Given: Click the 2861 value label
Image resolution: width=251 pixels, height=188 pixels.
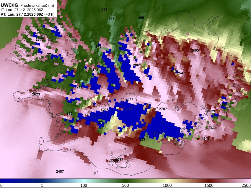Looking at the screenshot, I should (137, 65).
